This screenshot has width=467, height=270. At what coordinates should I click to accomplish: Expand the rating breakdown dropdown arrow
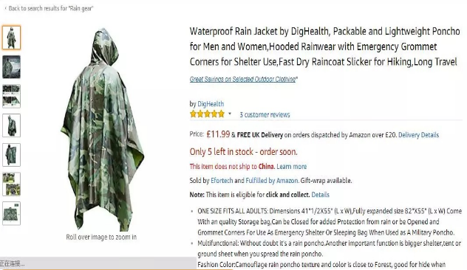230,114
